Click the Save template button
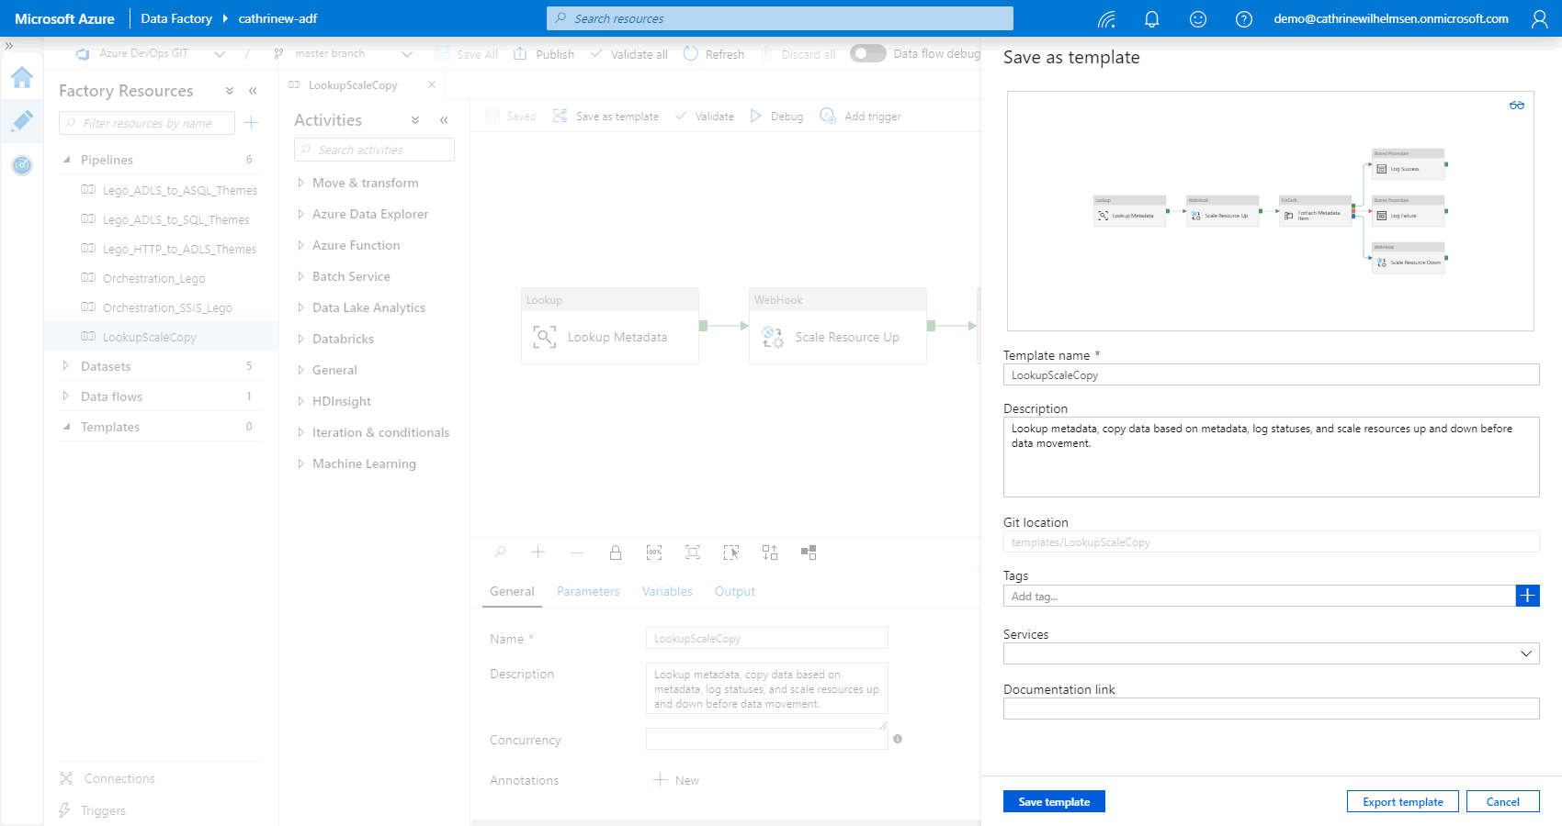1562x826 pixels. (1054, 801)
